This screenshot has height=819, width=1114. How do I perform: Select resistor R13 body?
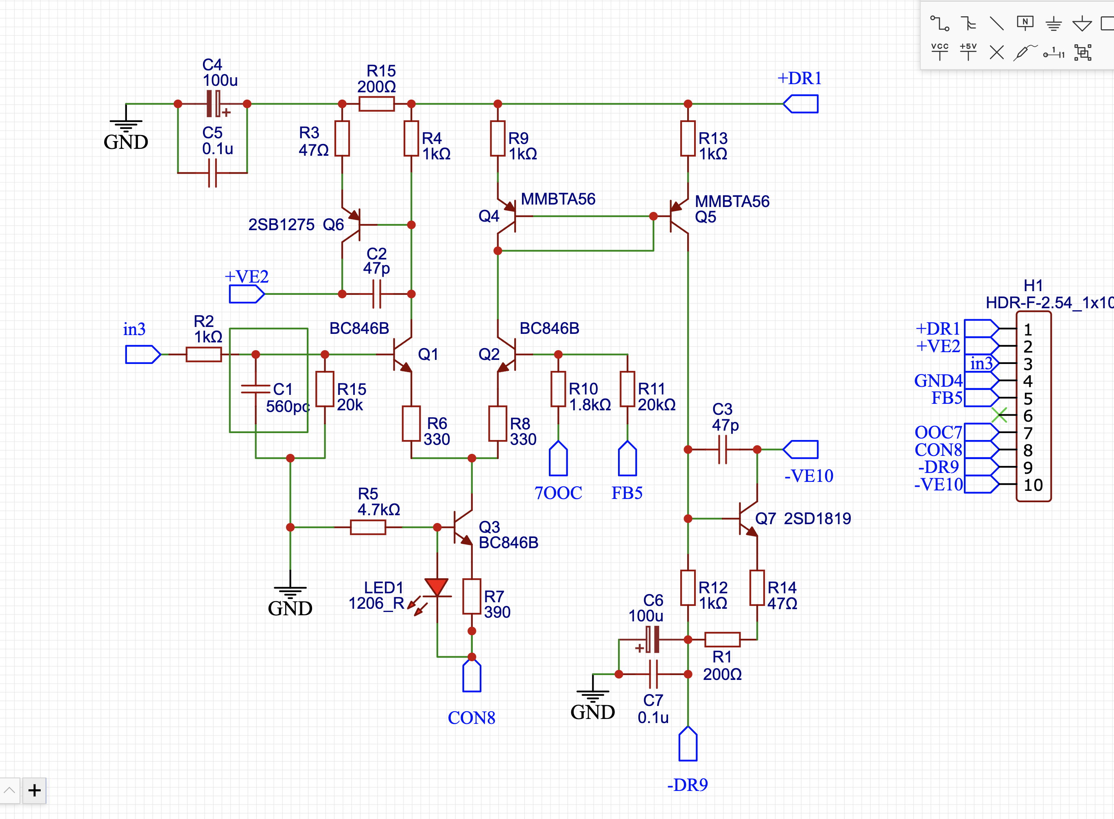pyautogui.click(x=688, y=138)
